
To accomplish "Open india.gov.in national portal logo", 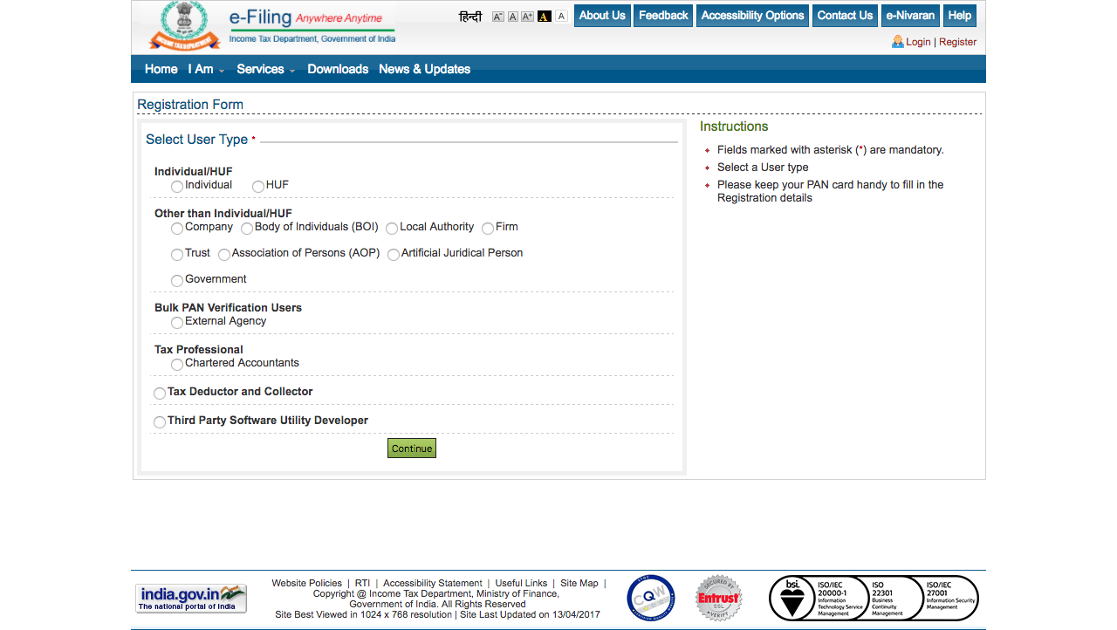I will (190, 598).
